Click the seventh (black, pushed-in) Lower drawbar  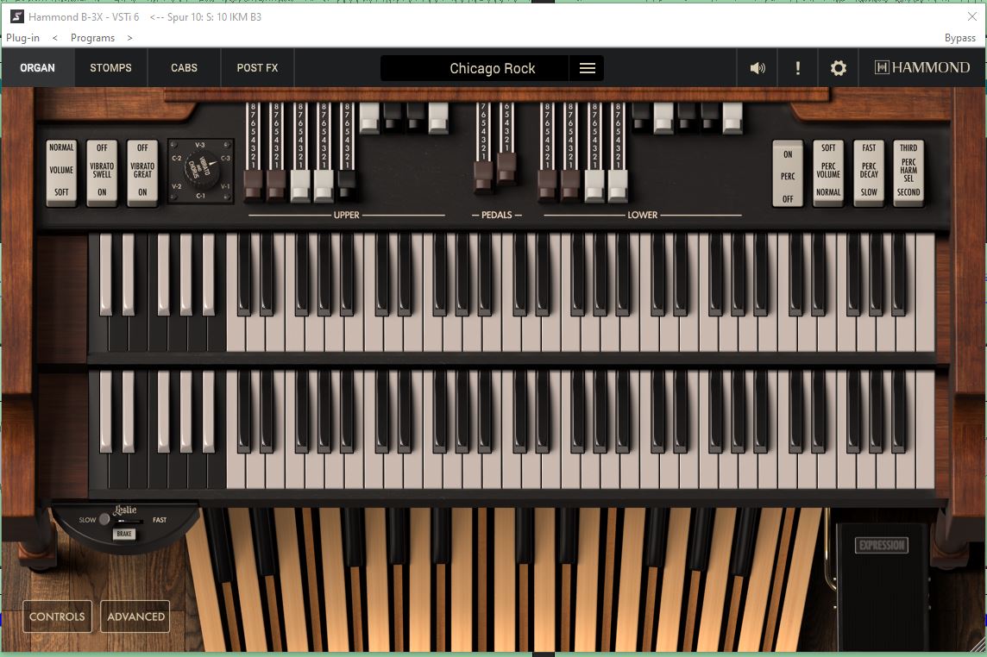click(x=687, y=117)
